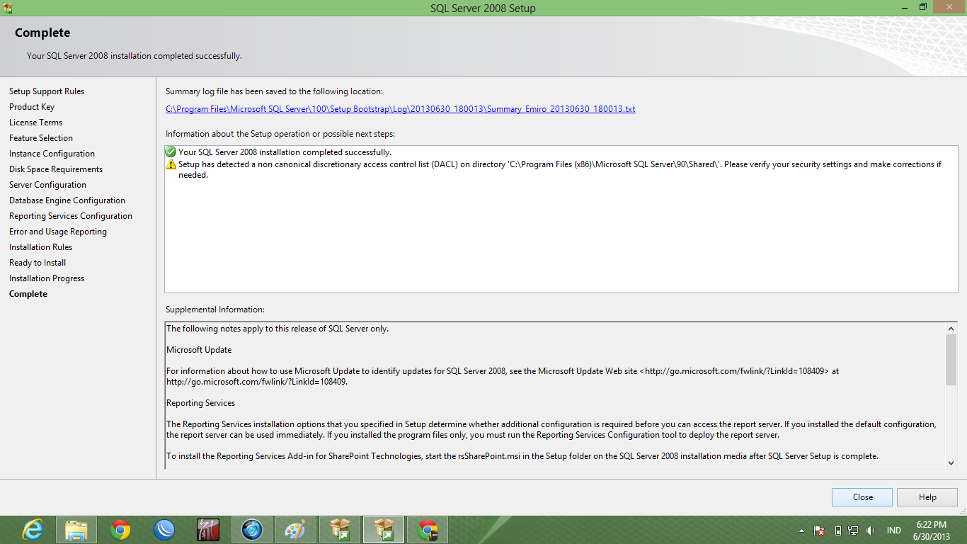Close the setup window with X
This screenshot has width=967, height=544.
948,6
